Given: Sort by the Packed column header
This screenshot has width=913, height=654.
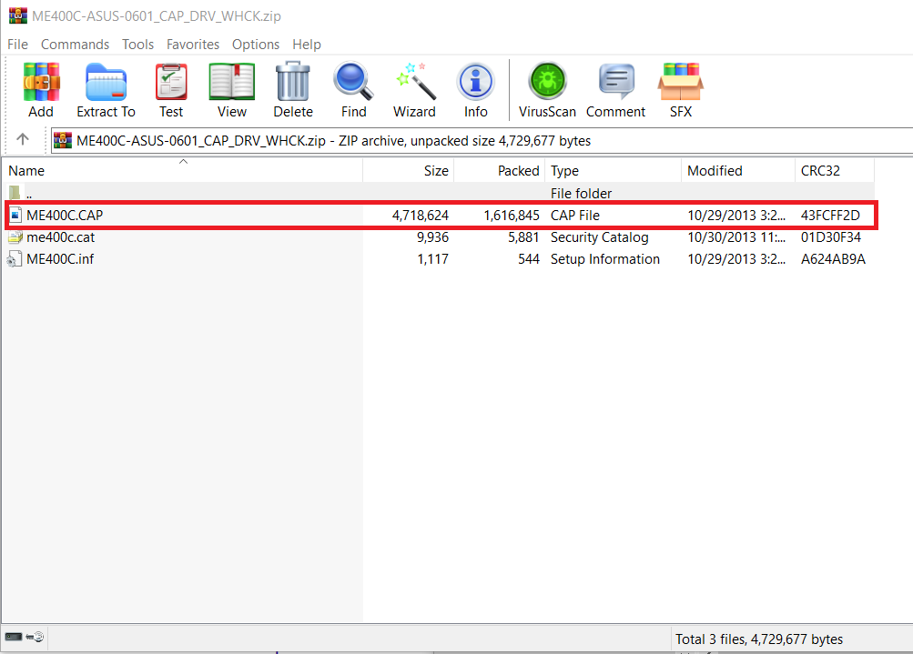Looking at the screenshot, I should click(x=499, y=170).
